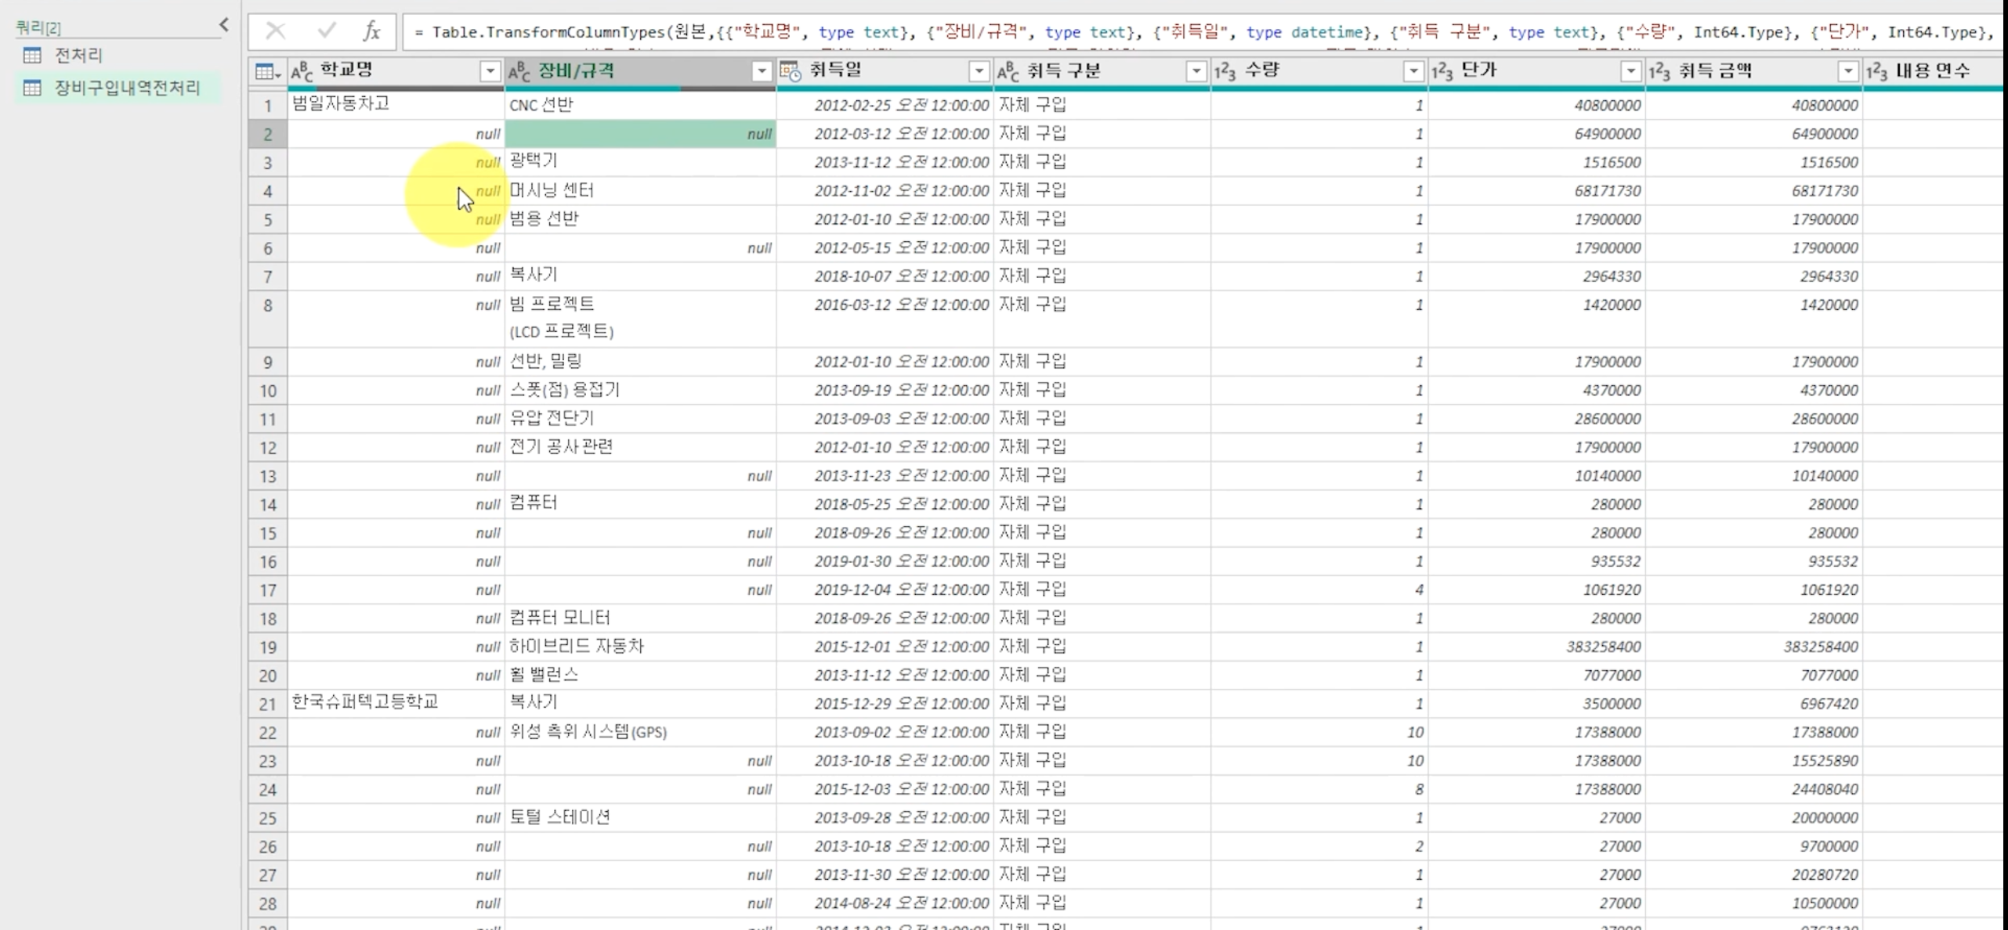2008x930 pixels.
Task: Click the 내용 연수 column header
Action: click(1932, 72)
